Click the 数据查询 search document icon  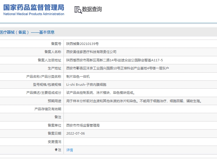[78, 10]
